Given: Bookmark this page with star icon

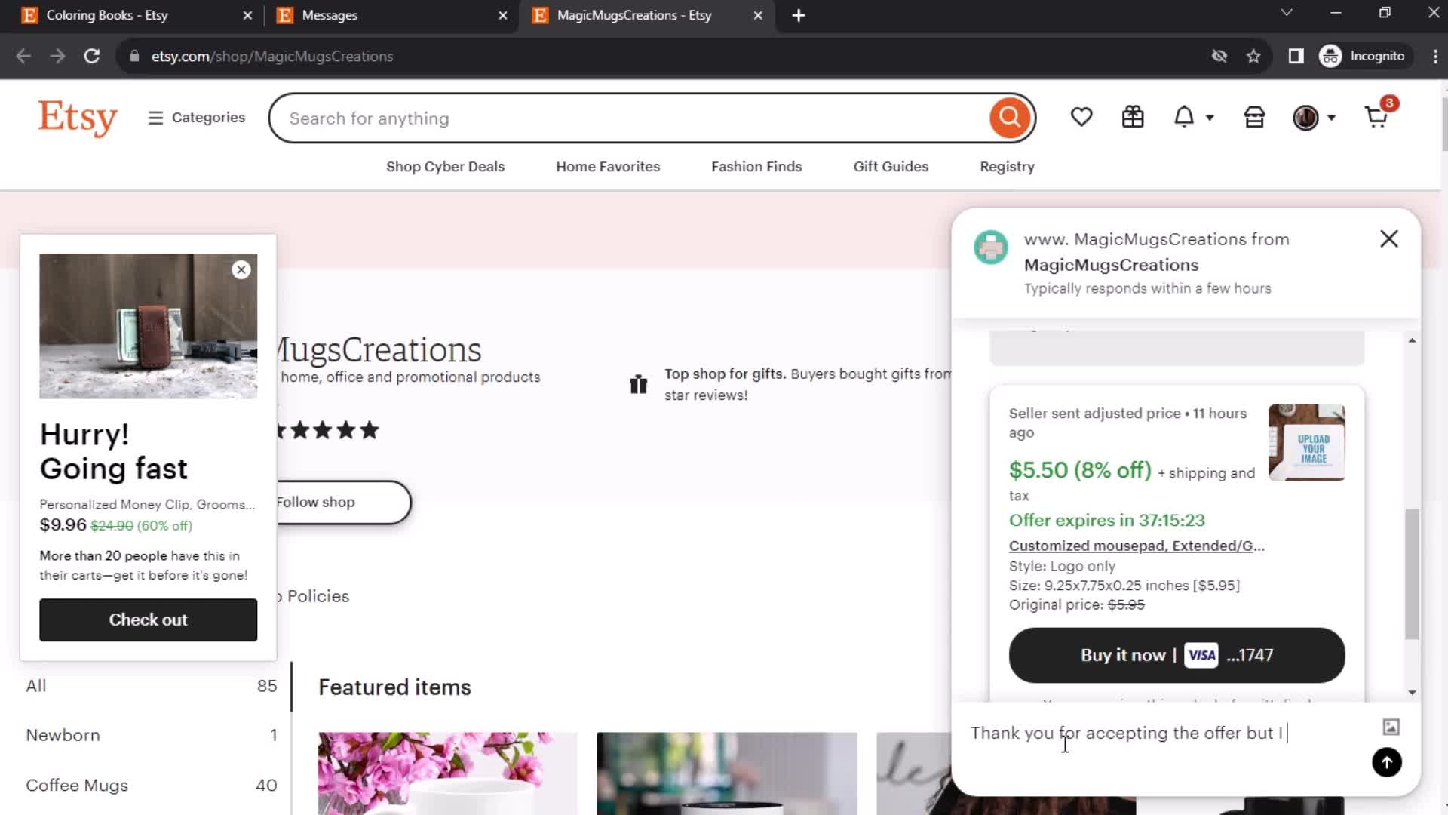Looking at the screenshot, I should (1253, 56).
